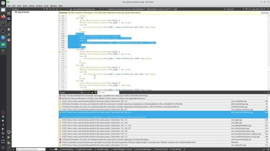Click the Issues list vertical scrollbar

(269, 120)
